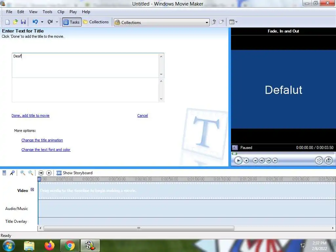Click 'Change the title animation' link
This screenshot has width=336, height=252.
(x=42, y=140)
